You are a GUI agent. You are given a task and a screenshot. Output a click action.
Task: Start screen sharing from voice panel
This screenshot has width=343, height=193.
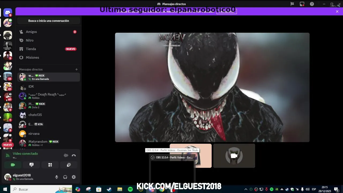click(31, 165)
